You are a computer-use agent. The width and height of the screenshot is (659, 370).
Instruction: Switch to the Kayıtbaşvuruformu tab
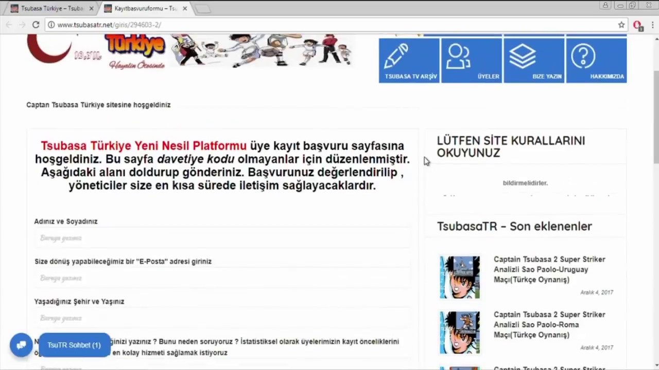tap(142, 8)
